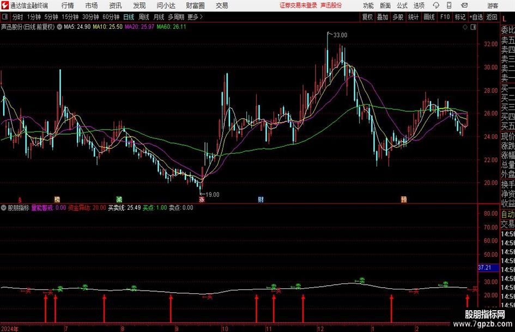515x332 pixels.
Task: Click the 涨 event marker below 19.00
Action: 202,199
